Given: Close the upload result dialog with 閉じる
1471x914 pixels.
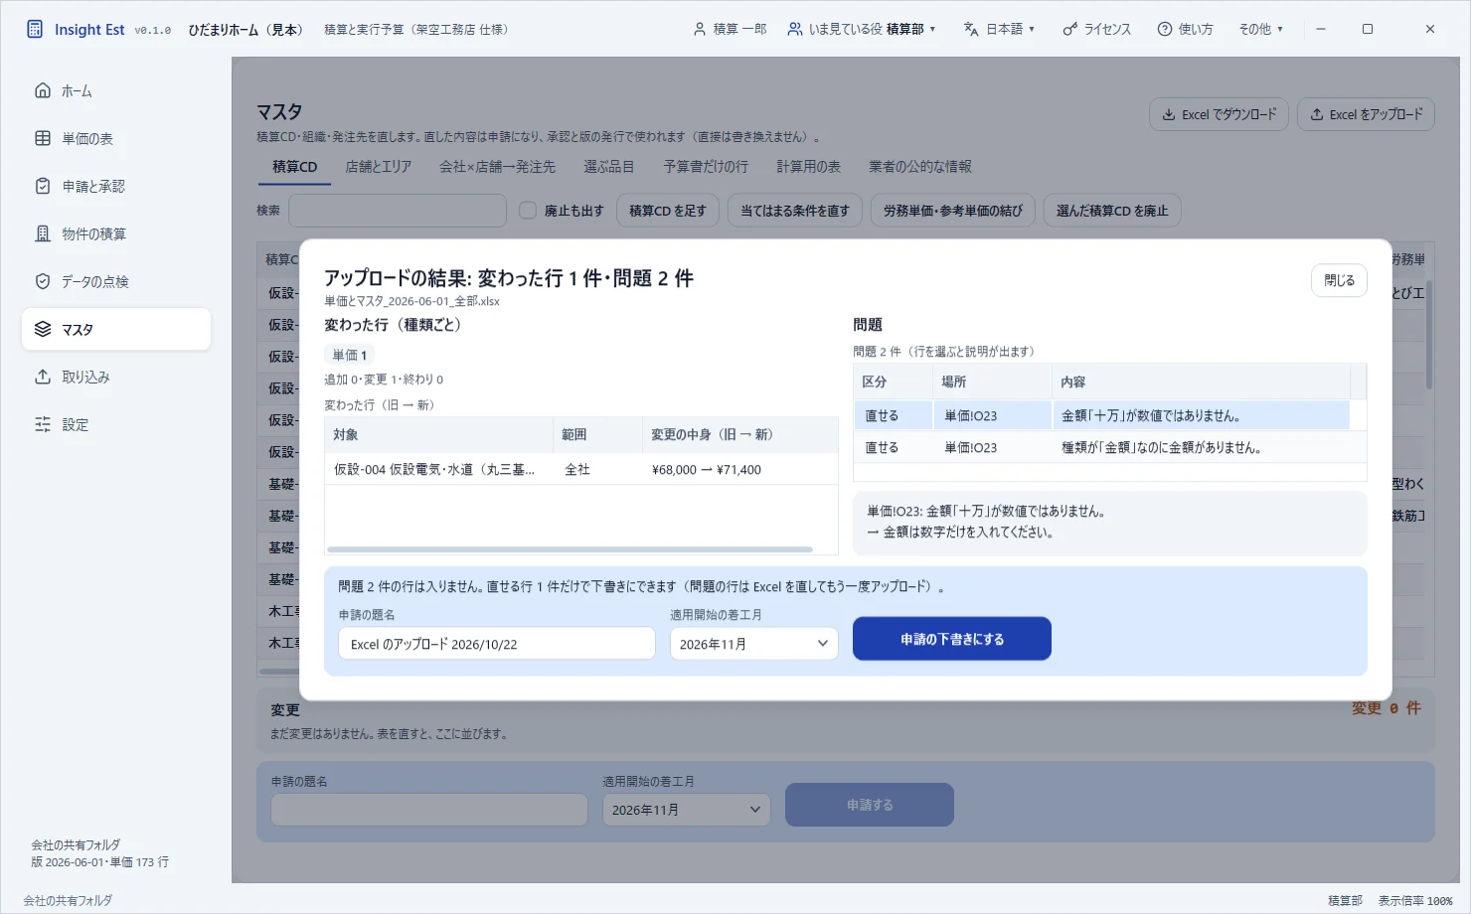Looking at the screenshot, I should click(1339, 280).
